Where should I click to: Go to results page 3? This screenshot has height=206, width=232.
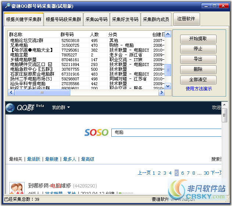pyautogui.click(x=165, y=173)
